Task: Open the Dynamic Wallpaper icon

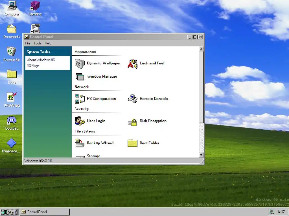Action: click(x=80, y=64)
